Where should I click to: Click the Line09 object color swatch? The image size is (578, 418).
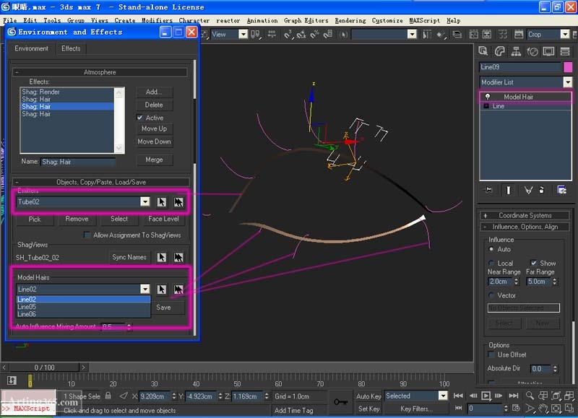point(568,67)
